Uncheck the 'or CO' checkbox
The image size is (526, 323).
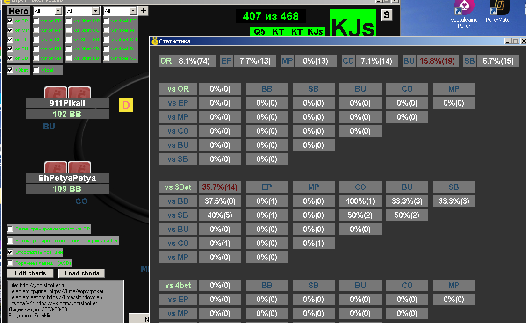click(10, 40)
